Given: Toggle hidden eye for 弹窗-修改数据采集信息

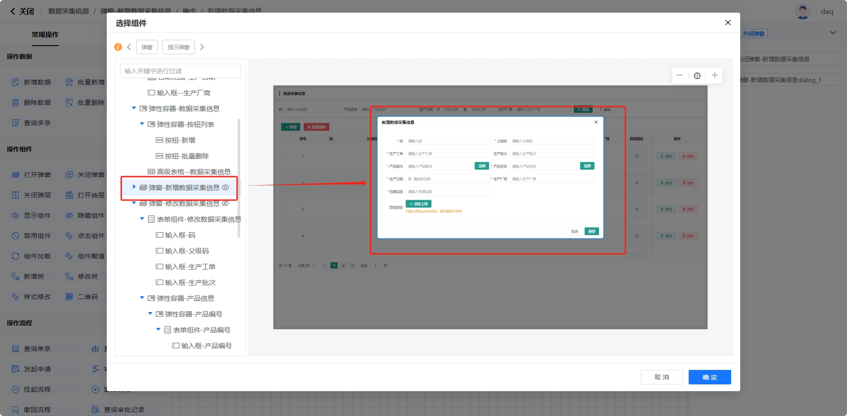Looking at the screenshot, I should tap(225, 203).
